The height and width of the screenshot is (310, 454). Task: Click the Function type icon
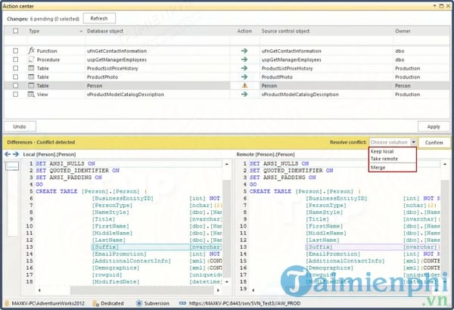(31, 51)
